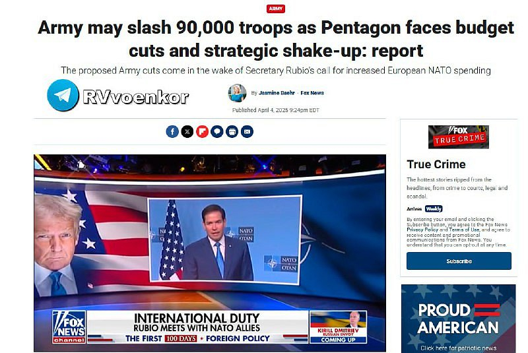
Task: Share article by email icon
Action: click(247, 131)
